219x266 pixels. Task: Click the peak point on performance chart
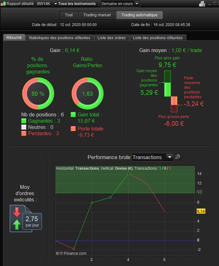(x=128, y=173)
